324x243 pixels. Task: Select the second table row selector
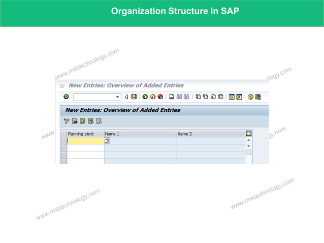(64, 147)
